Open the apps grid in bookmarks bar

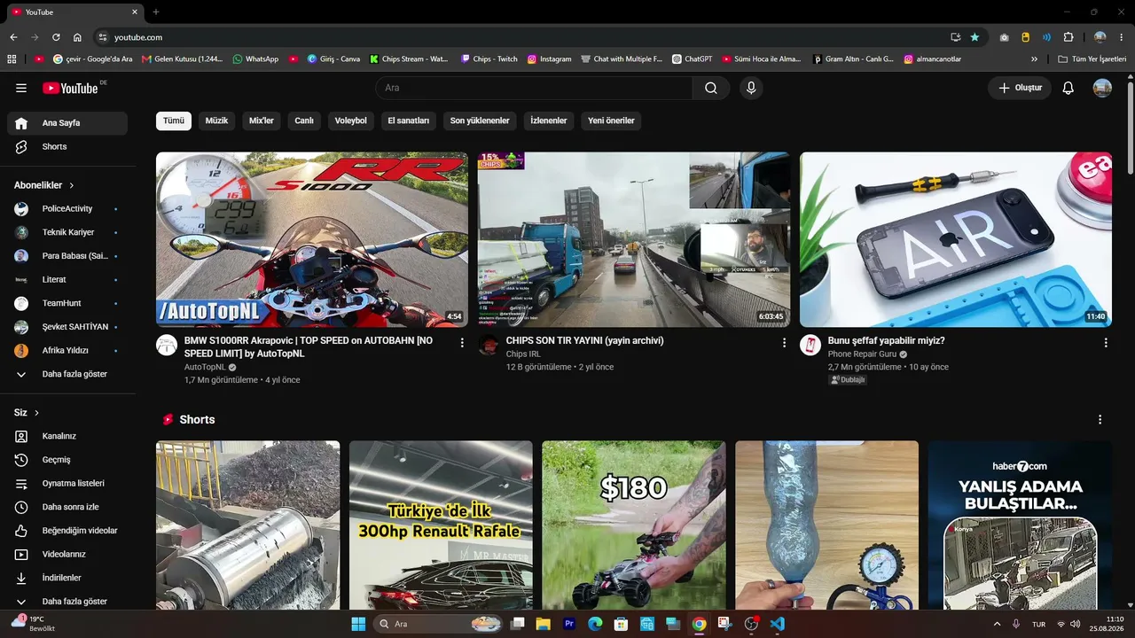12,59
